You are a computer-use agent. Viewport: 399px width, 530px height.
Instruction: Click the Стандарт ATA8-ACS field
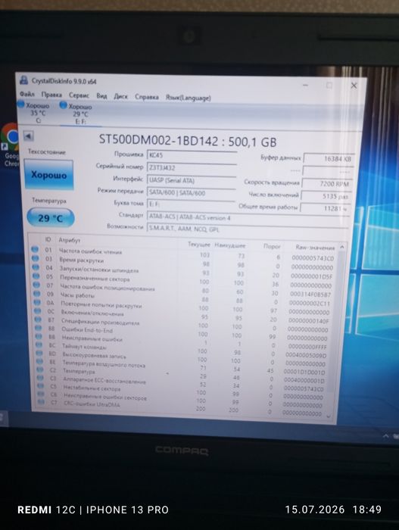click(x=248, y=218)
